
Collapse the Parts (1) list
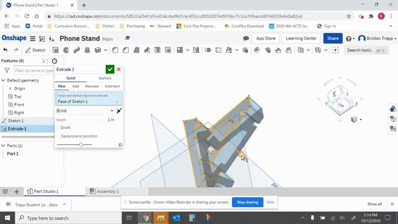click(3, 146)
